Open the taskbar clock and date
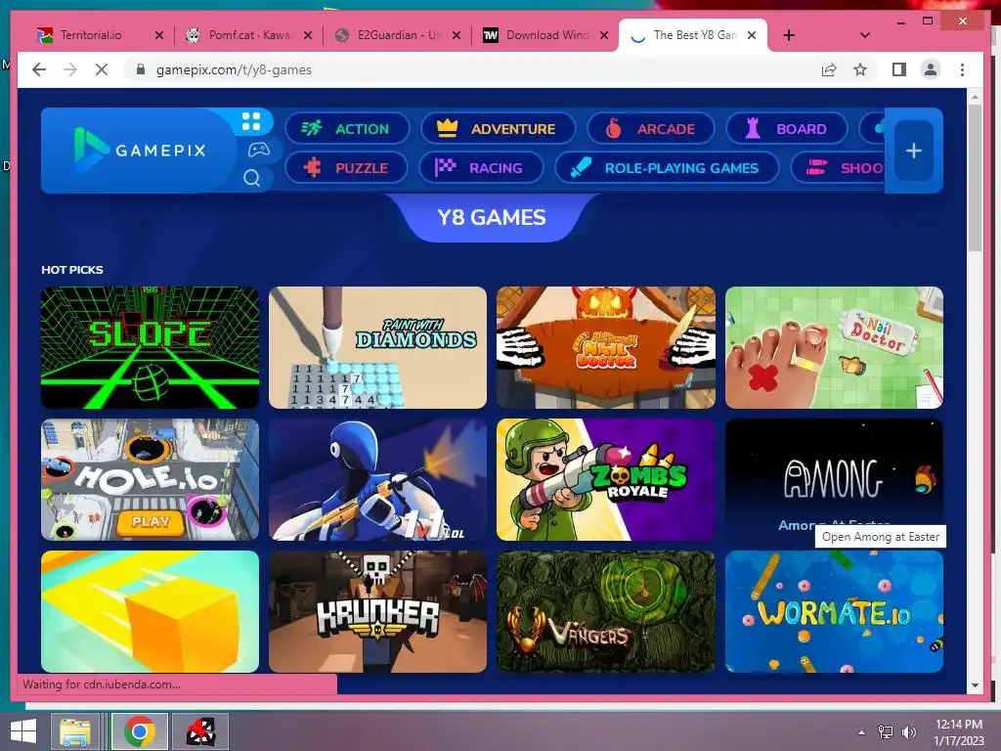Screen dimensions: 1001x751 (958, 732)
